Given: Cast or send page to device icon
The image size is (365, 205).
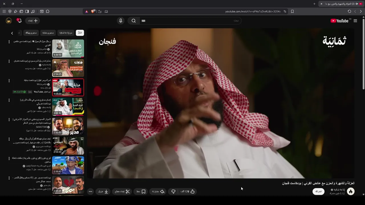Looking at the screenshot, I should 106,11.
